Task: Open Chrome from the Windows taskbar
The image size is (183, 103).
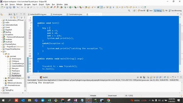Action: (108, 100)
